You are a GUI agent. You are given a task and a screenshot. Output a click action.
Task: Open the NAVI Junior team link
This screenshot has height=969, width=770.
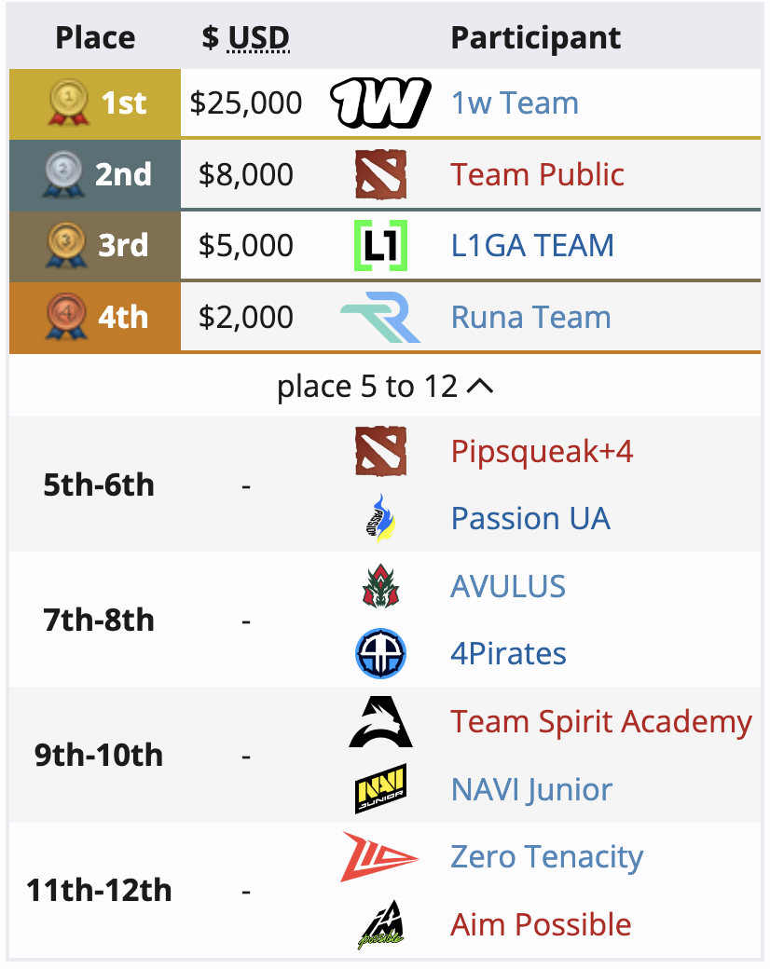[x=531, y=790]
